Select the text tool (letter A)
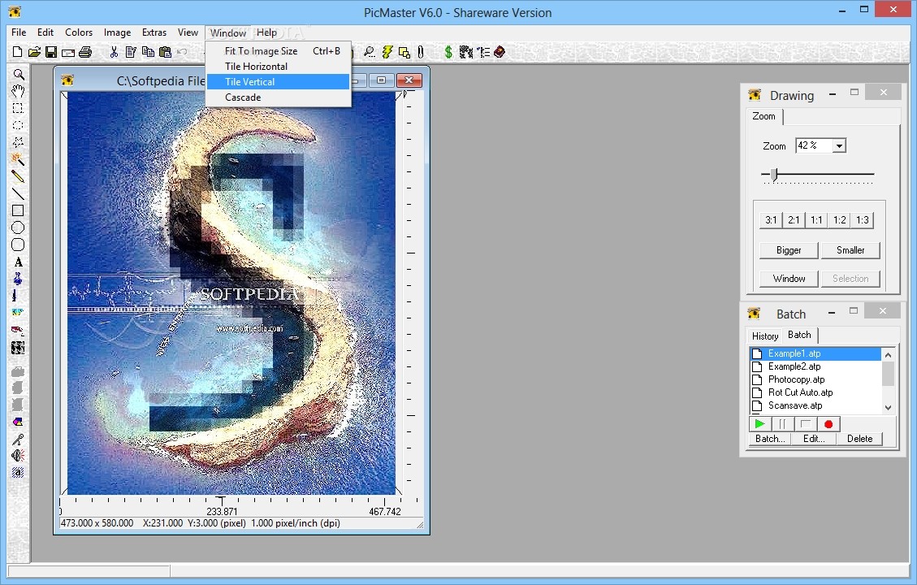This screenshot has width=917, height=585. click(18, 262)
